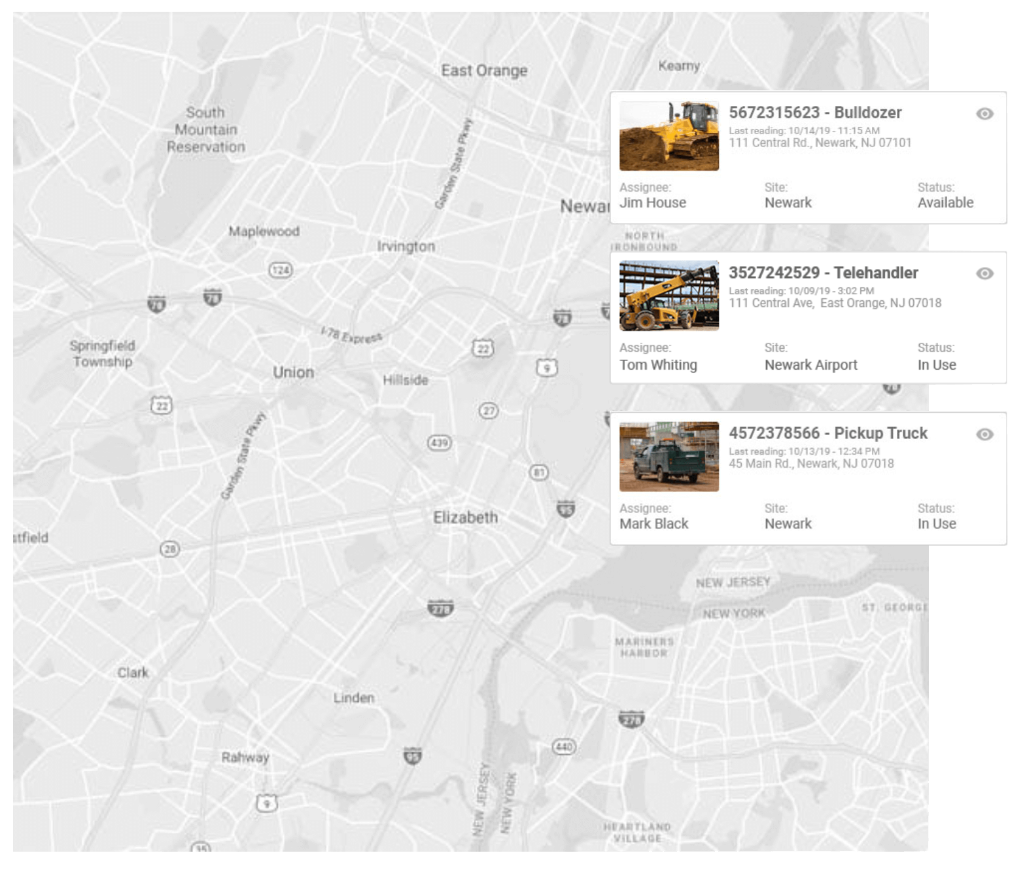Click East Orange label on map
The image size is (1027, 870).
(484, 71)
